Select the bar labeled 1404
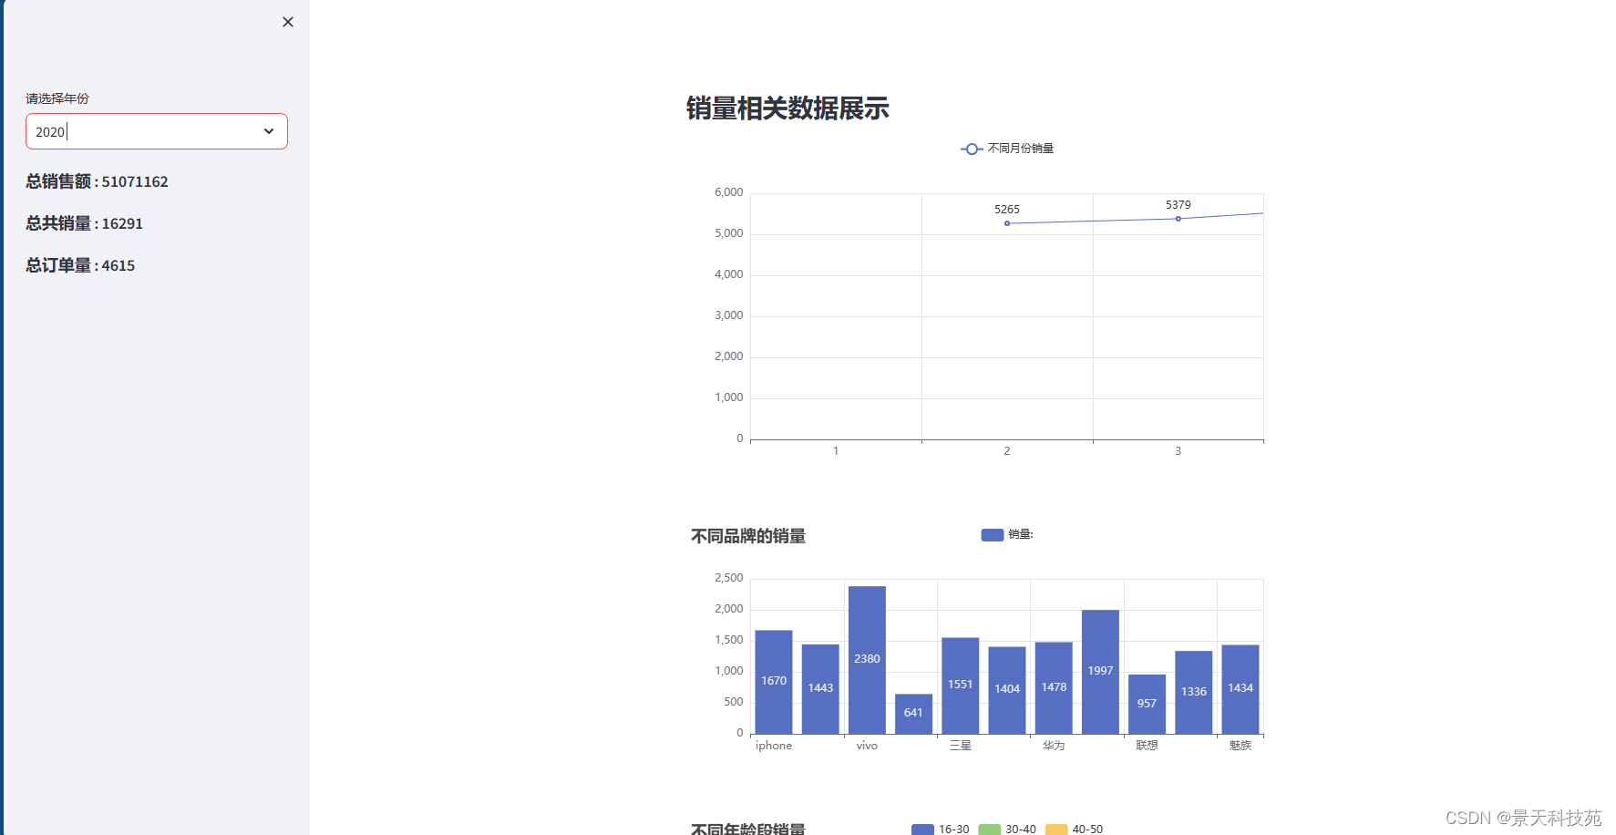The image size is (1616, 835). click(x=1007, y=690)
